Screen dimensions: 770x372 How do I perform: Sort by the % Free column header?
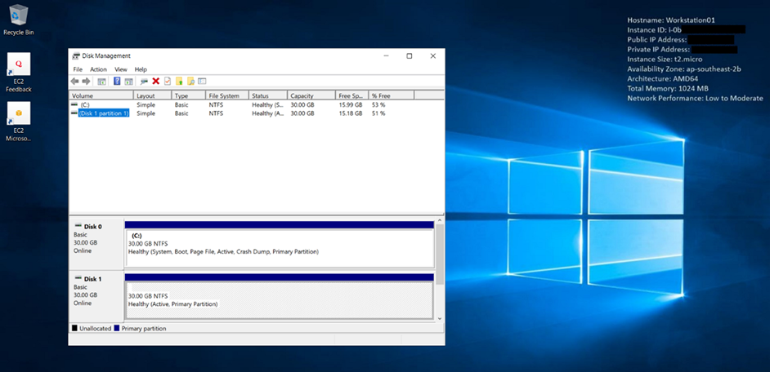tap(392, 95)
